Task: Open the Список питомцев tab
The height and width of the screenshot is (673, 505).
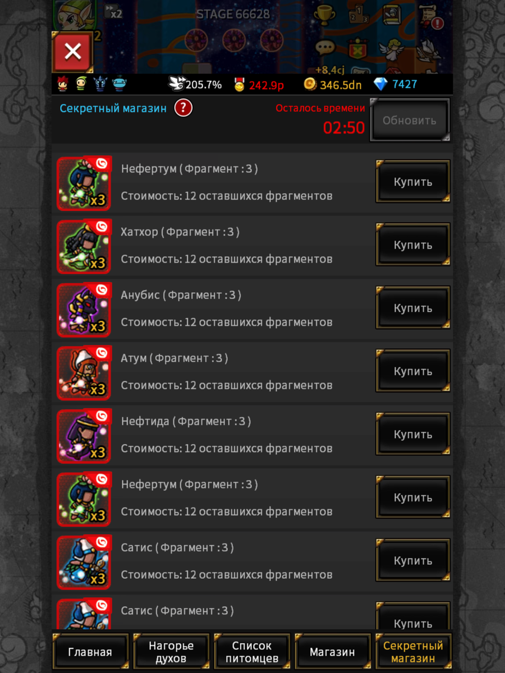Action: tap(252, 652)
